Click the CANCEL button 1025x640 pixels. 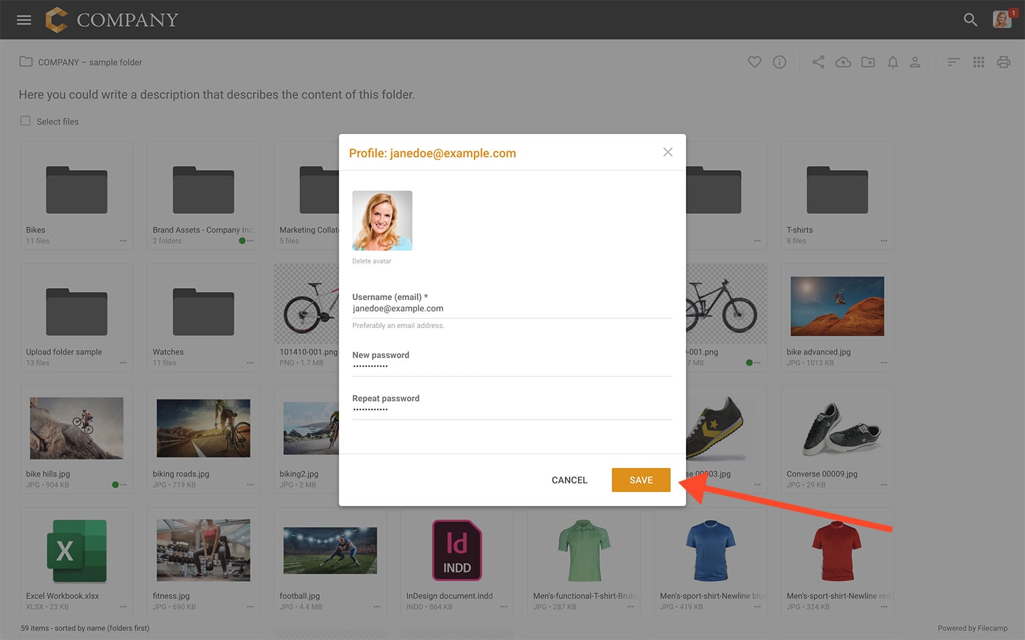coord(569,480)
